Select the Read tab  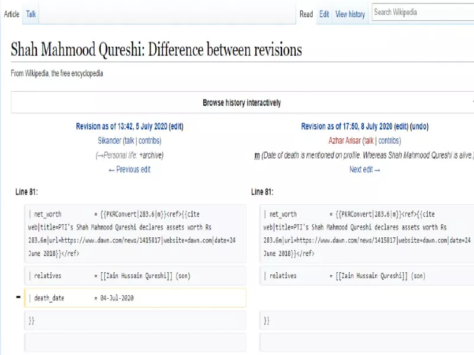point(306,14)
